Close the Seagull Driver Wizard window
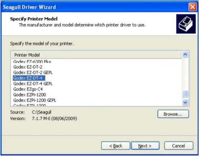The height and width of the screenshot is (156, 199). coord(193,7)
